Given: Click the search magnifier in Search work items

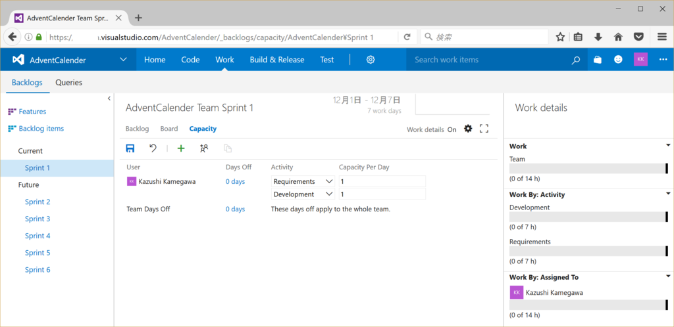Looking at the screenshot, I should 575,60.
